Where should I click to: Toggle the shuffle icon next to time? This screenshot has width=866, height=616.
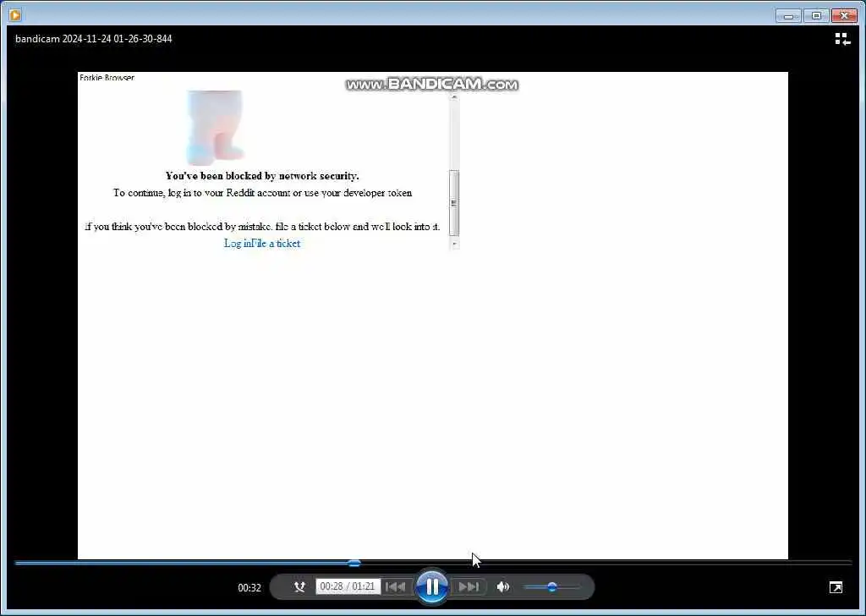[x=300, y=586]
